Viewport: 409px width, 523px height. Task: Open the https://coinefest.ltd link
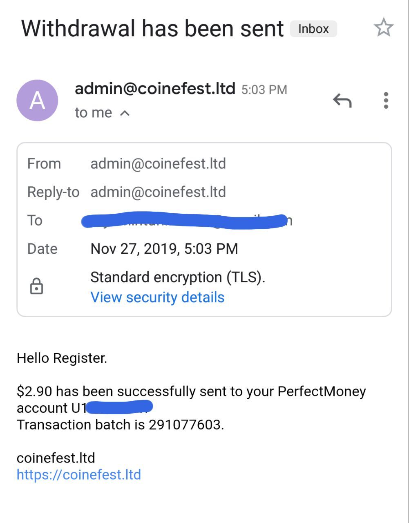[x=79, y=475]
